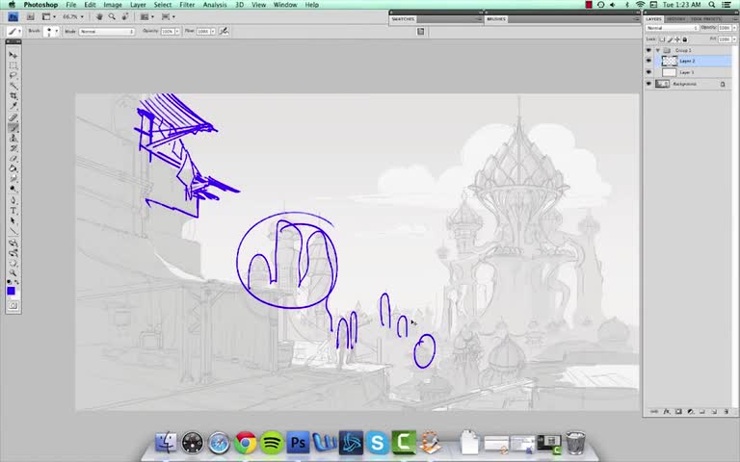
Task: Open the zoom level dropdown
Action: pyautogui.click(x=82, y=16)
